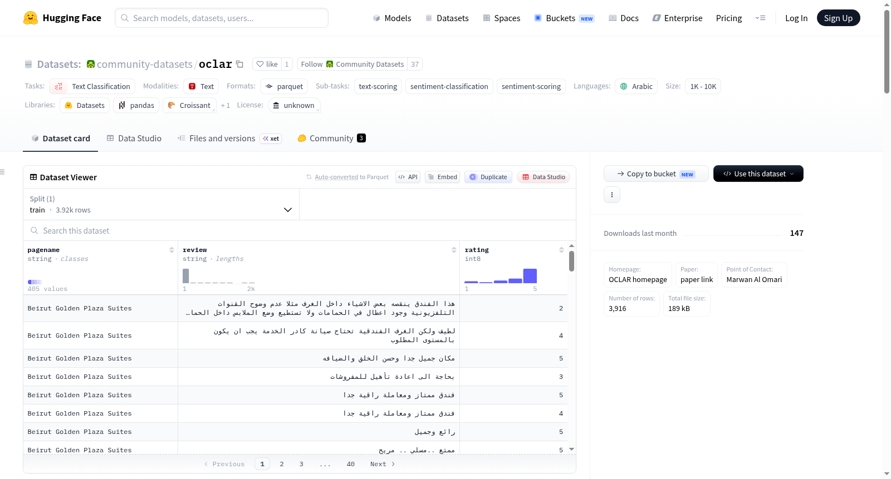891x479 pixels.
Task: Select the 1K - 10K size tag
Action: 703,86
